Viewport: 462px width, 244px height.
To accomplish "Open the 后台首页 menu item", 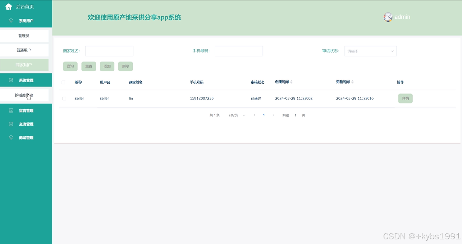I will point(26,7).
